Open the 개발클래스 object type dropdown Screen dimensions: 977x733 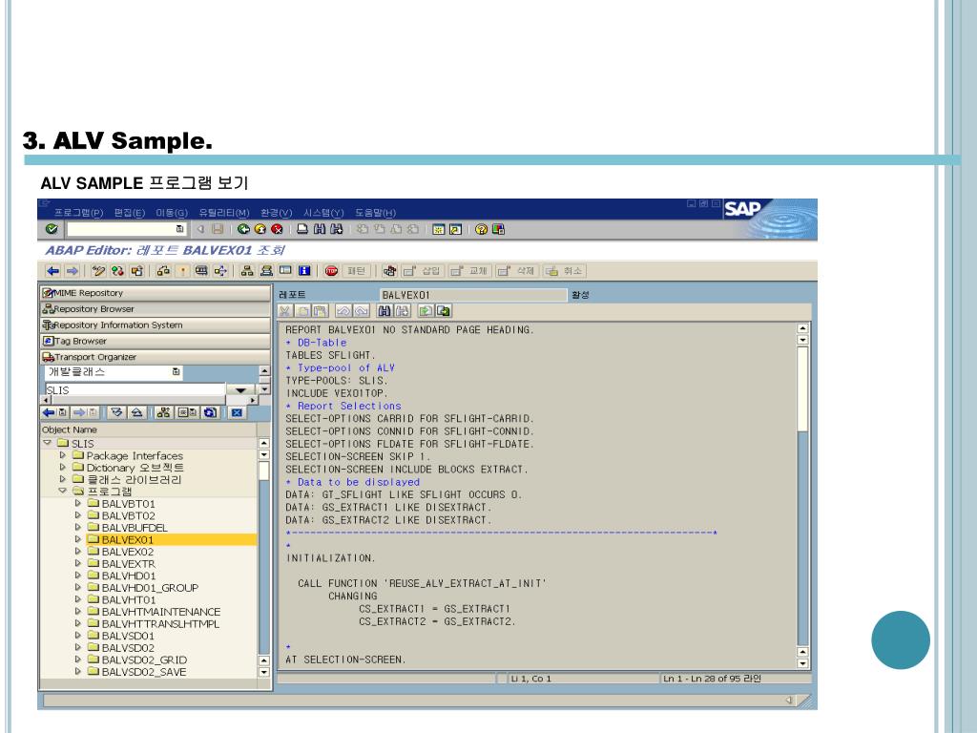177,372
